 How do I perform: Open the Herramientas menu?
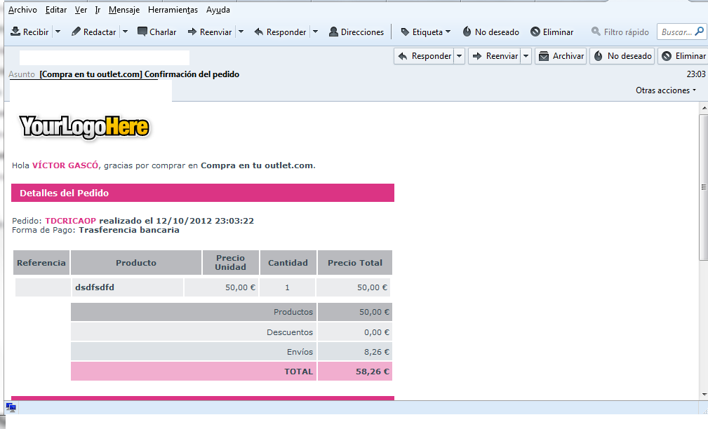pyautogui.click(x=173, y=10)
